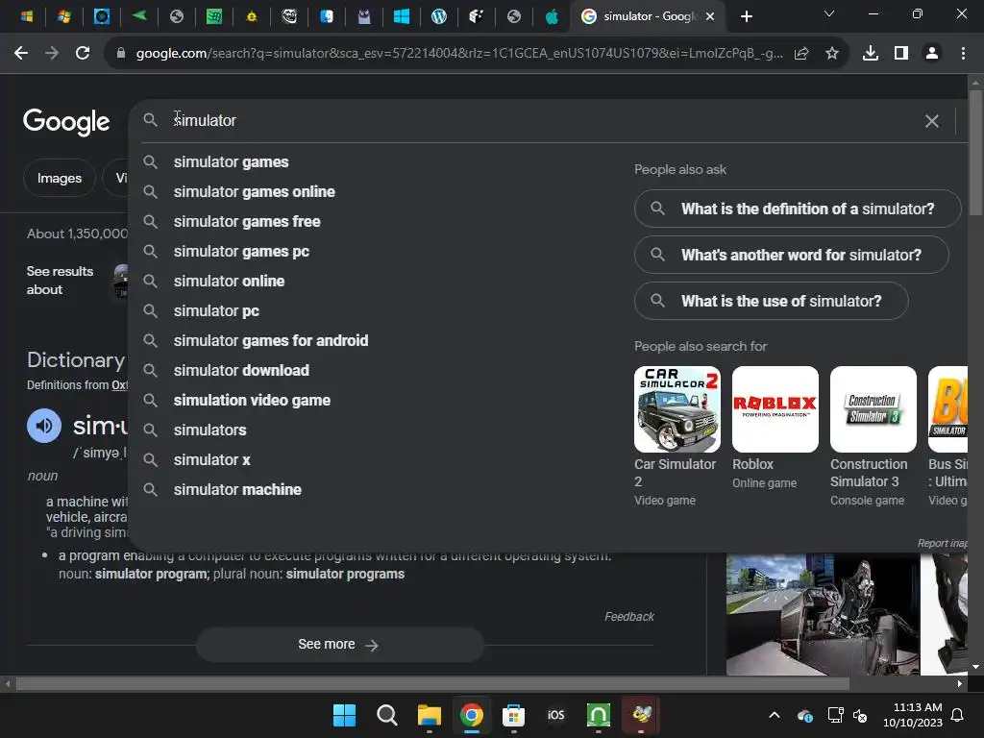The image size is (984, 738).
Task: Open Chrome downloads icon
Action: [871, 54]
